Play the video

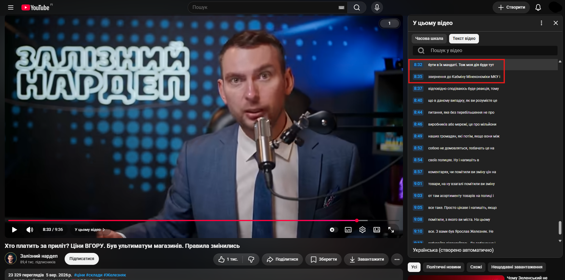point(14,230)
